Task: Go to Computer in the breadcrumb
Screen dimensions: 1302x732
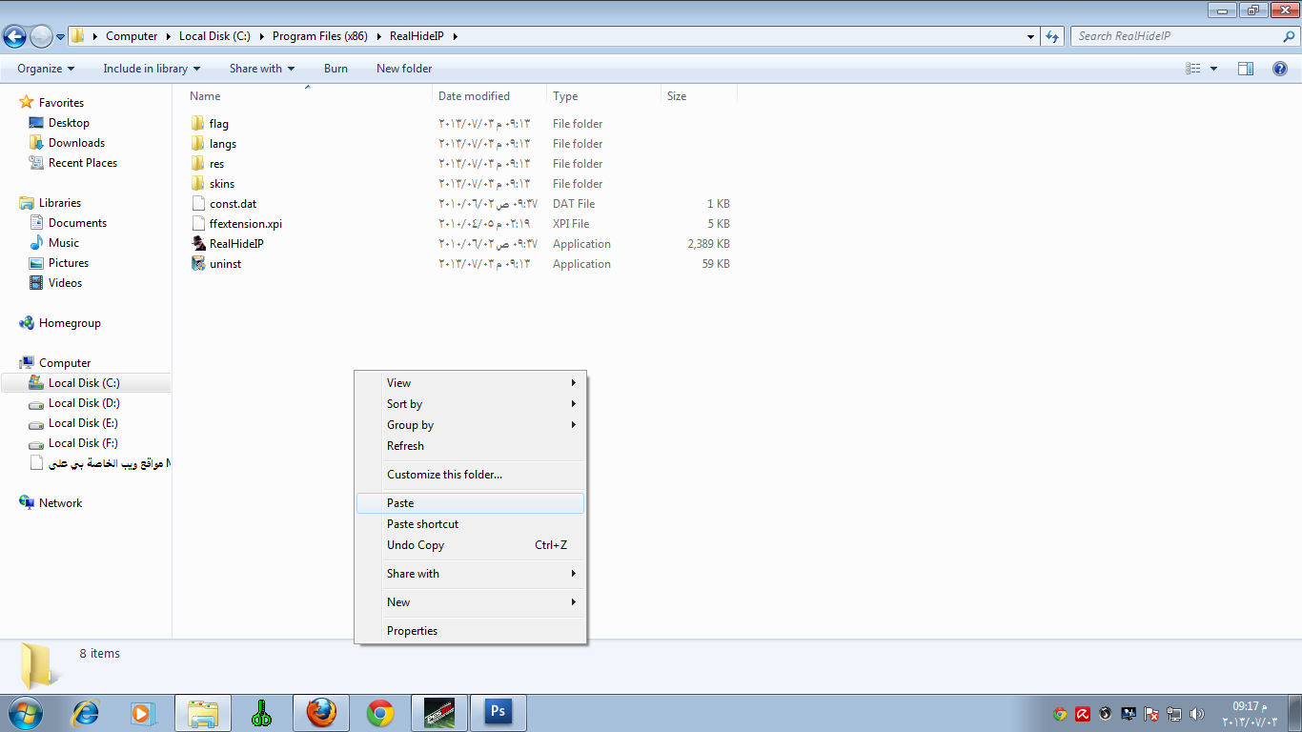Action: [132, 36]
